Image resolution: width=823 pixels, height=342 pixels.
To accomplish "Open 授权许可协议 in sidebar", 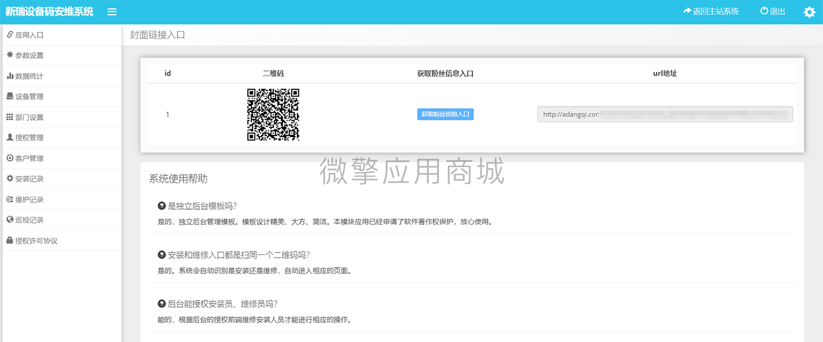I will (61, 241).
